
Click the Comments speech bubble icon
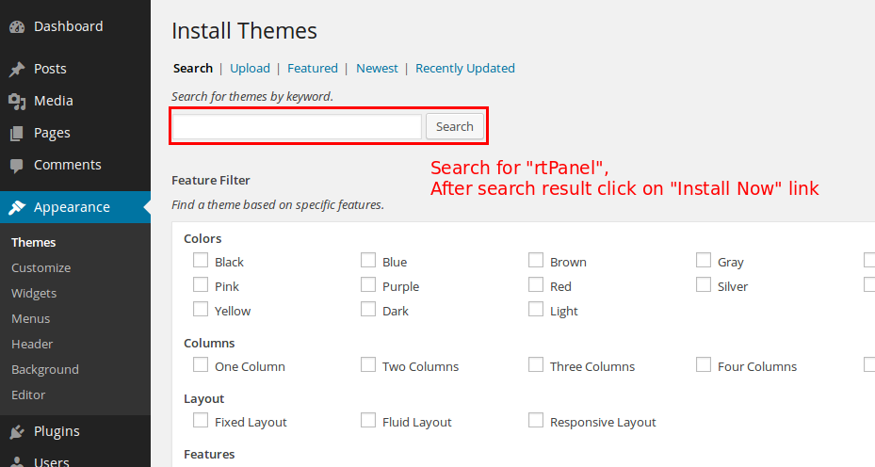(17, 166)
